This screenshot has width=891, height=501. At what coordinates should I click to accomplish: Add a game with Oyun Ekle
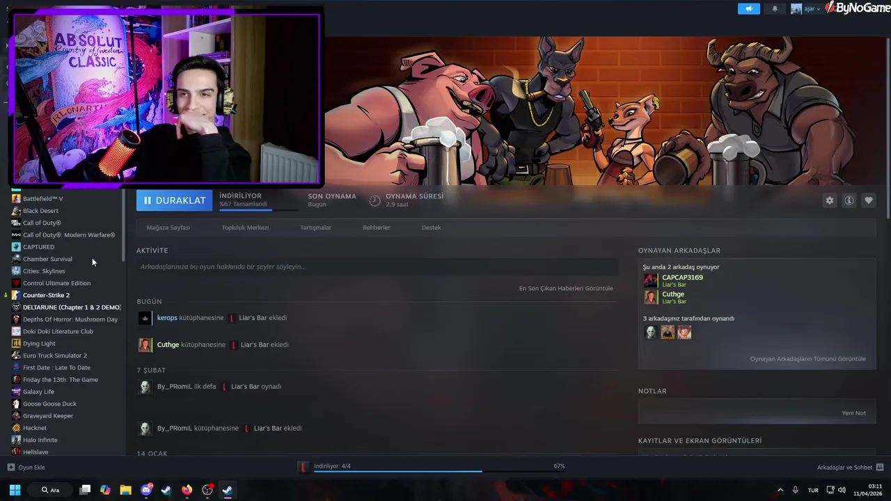[26, 468]
